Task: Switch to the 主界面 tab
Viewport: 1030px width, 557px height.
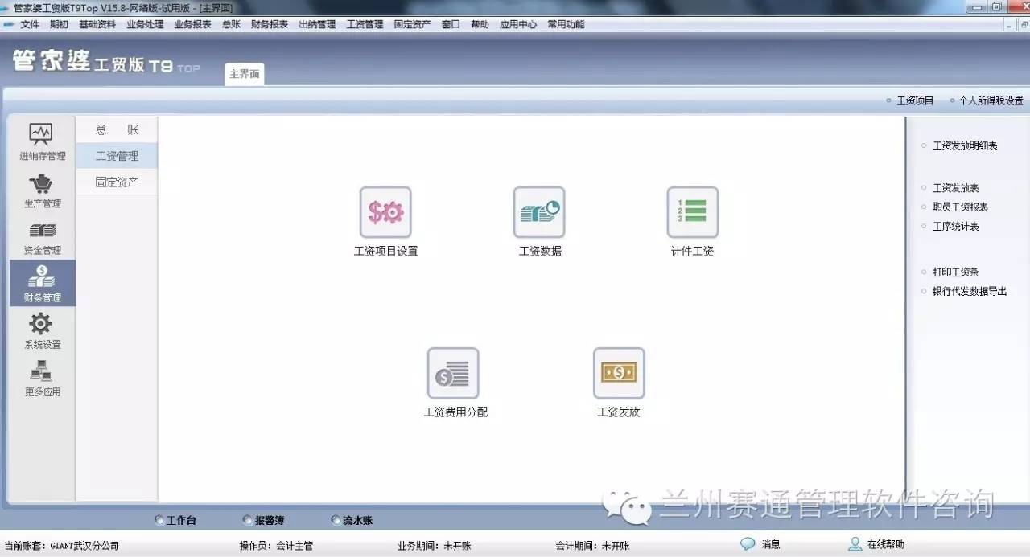Action: click(244, 74)
